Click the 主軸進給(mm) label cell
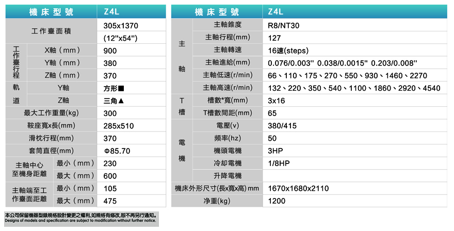This screenshot has height=231, width=454. point(228,63)
